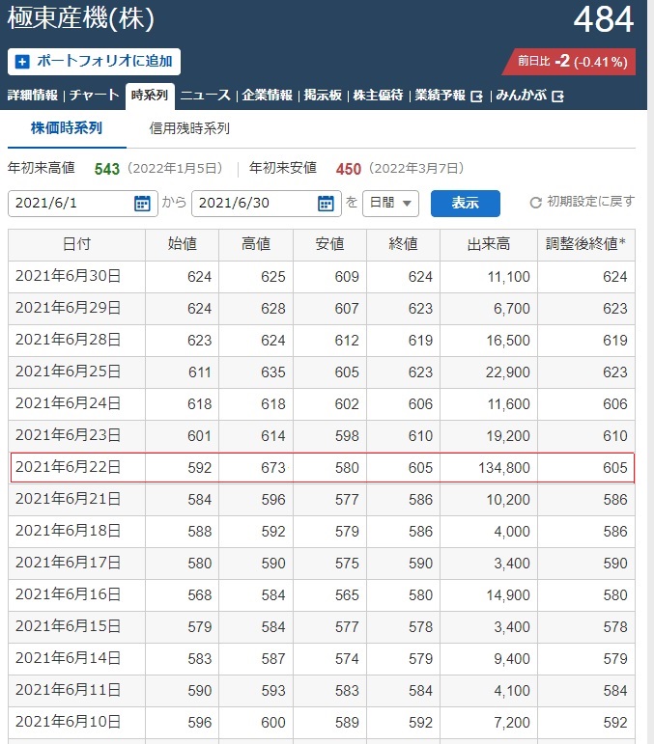Viewport: 654px width, 744px height.
Task: Click external link icon next to 業績予報
Action: pyautogui.click(x=476, y=96)
